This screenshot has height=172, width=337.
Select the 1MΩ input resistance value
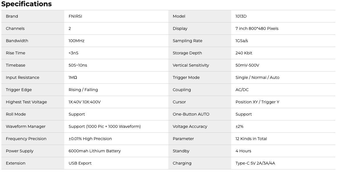[x=73, y=77]
